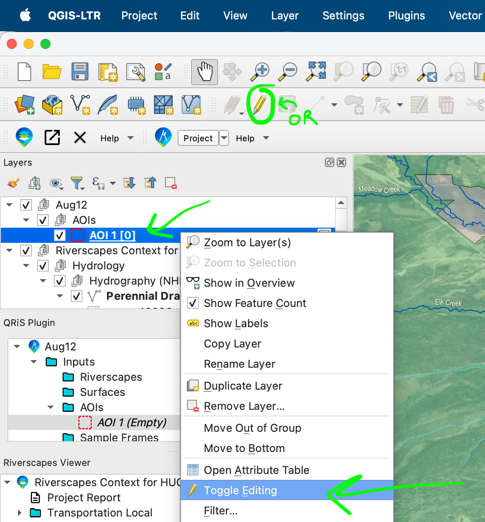Click Help button in QRiS toolbar
485x522 pixels.
(x=245, y=138)
